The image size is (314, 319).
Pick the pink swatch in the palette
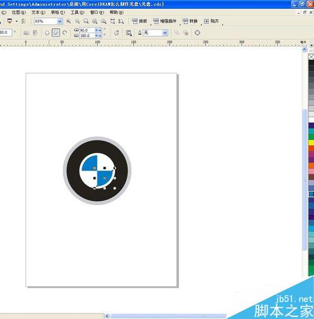(x=311, y=171)
